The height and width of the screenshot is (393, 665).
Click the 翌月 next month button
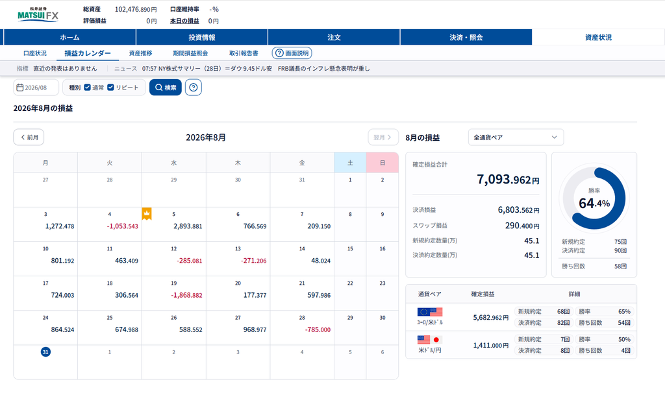[x=383, y=137]
